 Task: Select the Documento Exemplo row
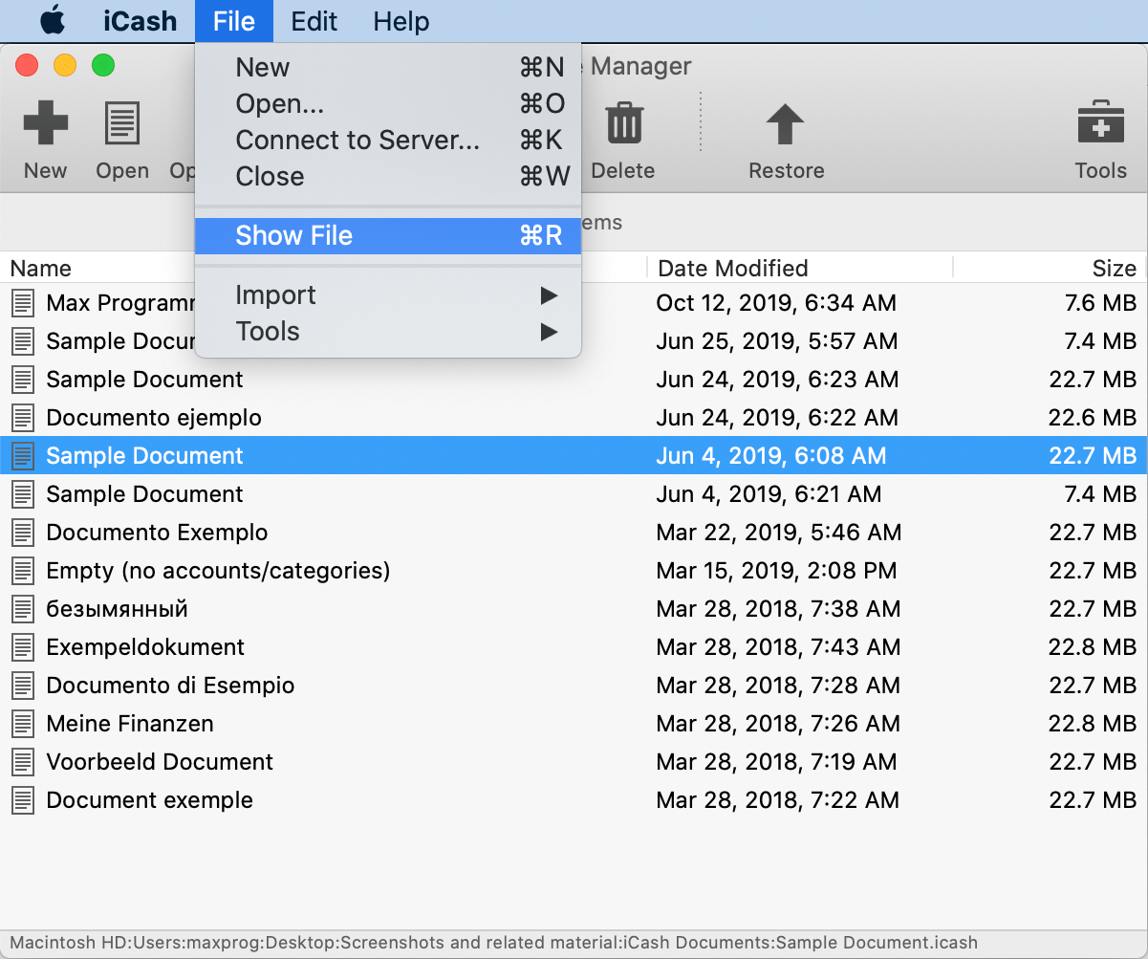574,533
